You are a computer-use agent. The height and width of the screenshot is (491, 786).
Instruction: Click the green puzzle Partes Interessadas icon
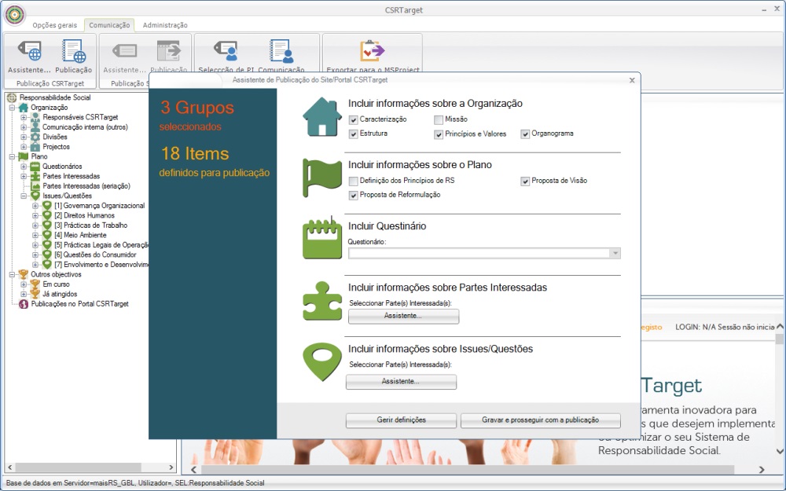(322, 301)
